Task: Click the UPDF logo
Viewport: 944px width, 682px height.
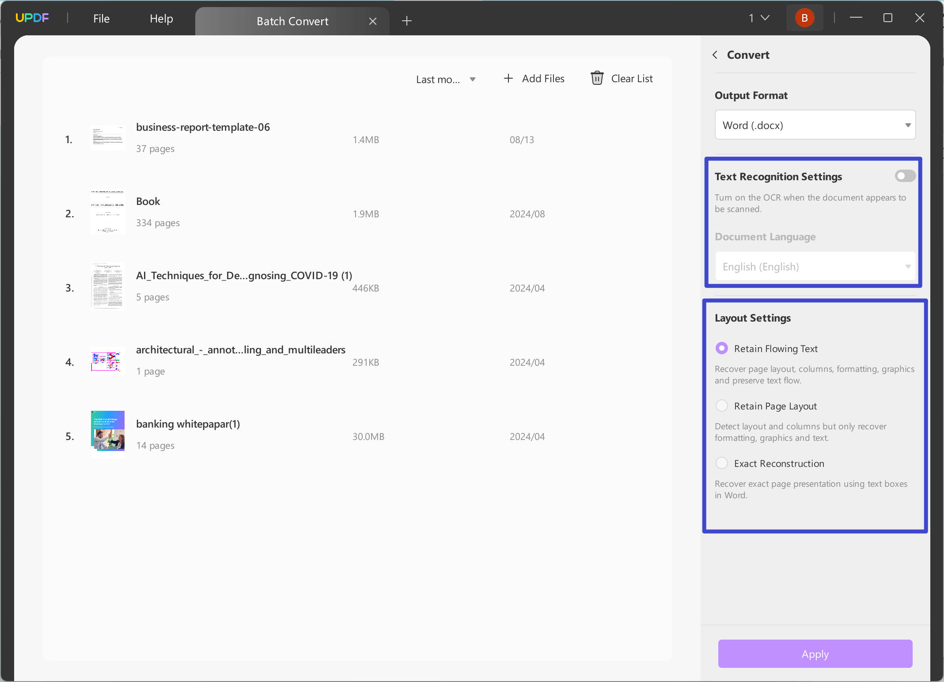Action: tap(32, 17)
